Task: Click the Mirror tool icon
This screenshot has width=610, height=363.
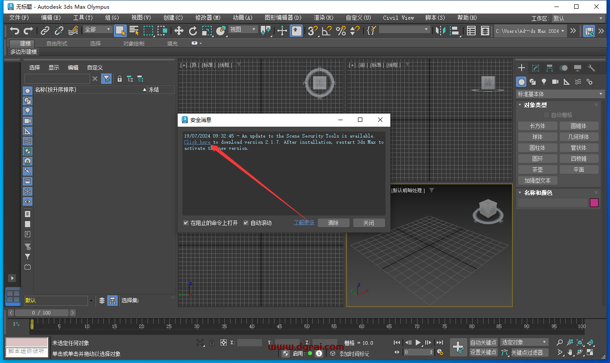Action: click(441, 31)
